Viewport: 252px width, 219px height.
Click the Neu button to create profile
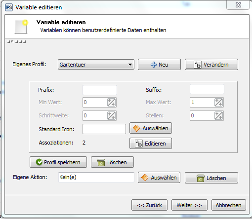click(x=159, y=65)
